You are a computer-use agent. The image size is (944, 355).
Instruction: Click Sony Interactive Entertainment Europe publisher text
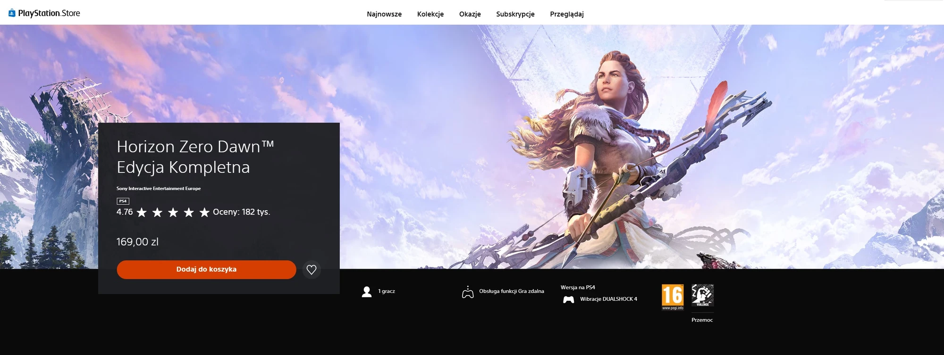coord(159,189)
